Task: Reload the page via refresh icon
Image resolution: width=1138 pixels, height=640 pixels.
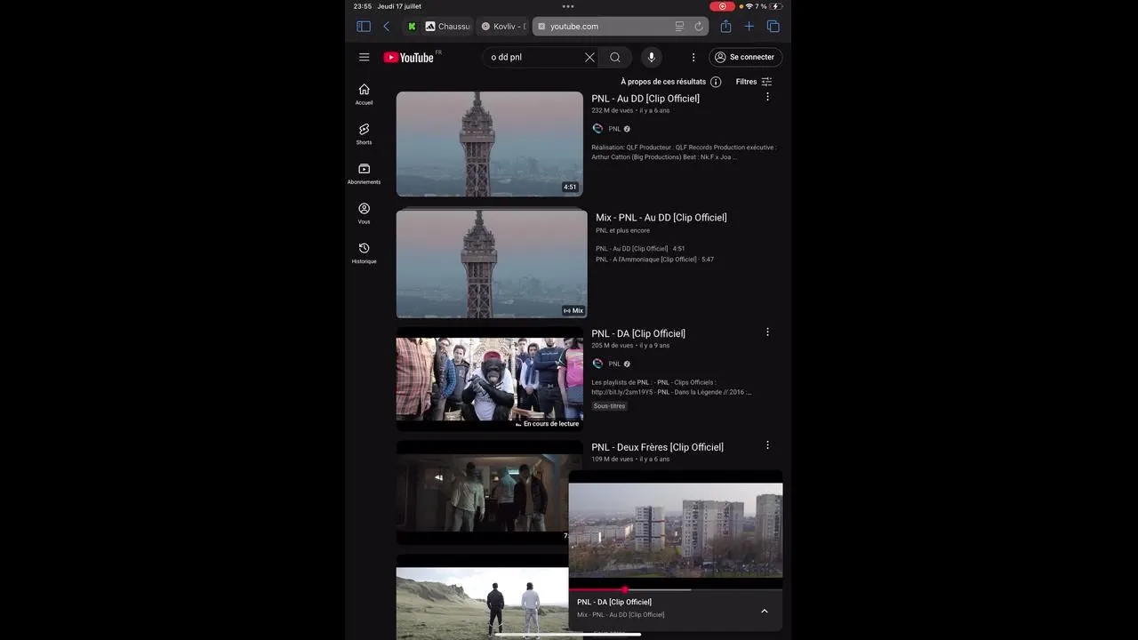Action: (699, 27)
